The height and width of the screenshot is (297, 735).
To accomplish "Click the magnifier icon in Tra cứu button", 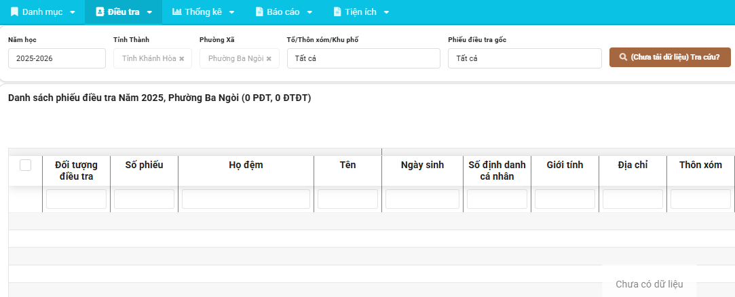I will pos(623,57).
